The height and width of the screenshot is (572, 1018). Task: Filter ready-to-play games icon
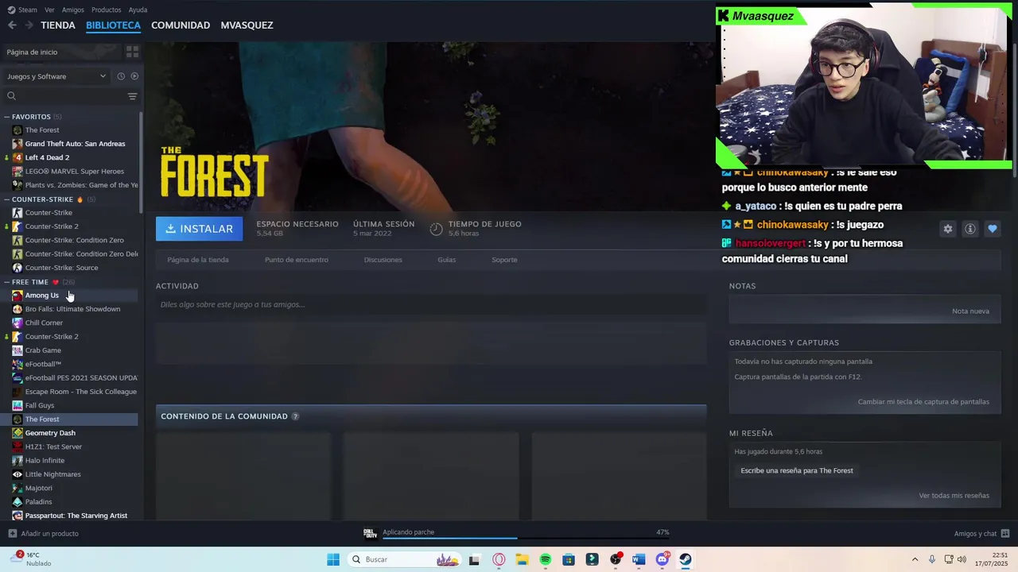click(x=134, y=76)
